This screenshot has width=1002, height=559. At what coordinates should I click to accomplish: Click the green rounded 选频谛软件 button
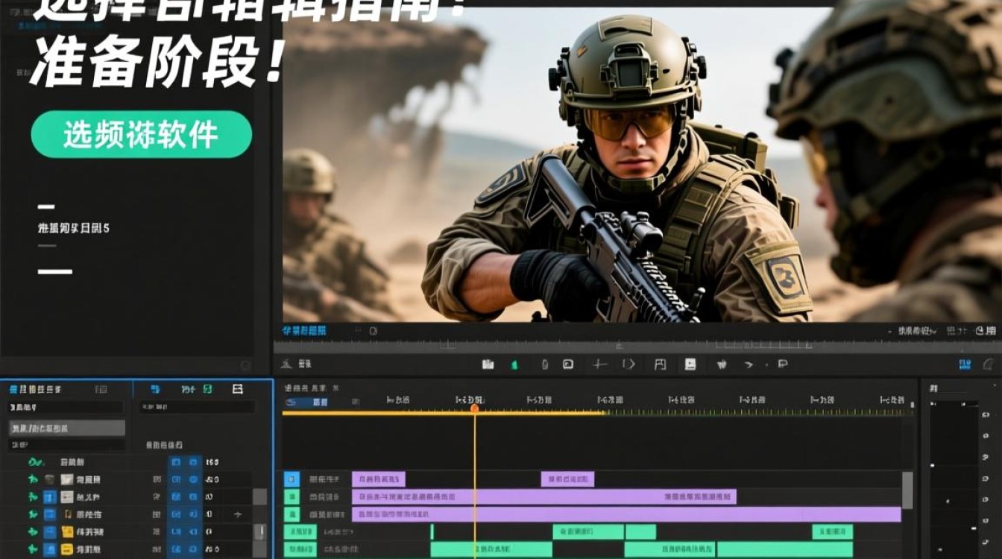coord(141,134)
